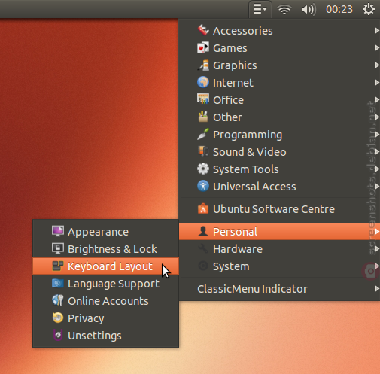
Task: Click the Universal Access icon
Action: click(203, 186)
